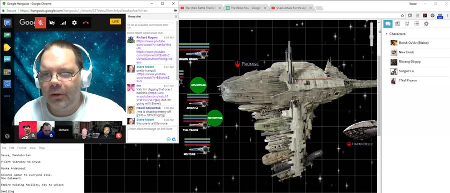This screenshot has width=450, height=193.
Task: Attach a Google Drive file in chat
Action: [173, 139]
